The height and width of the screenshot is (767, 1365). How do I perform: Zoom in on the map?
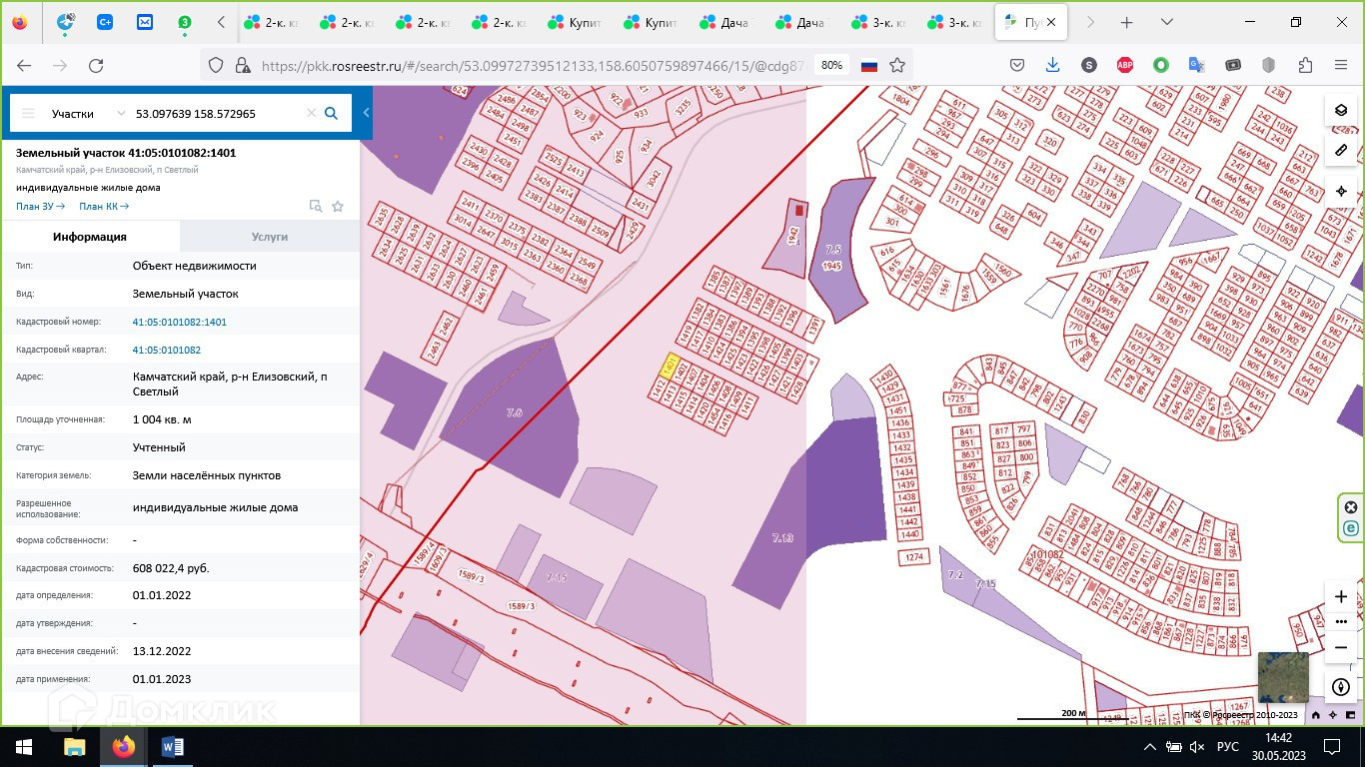(1341, 596)
